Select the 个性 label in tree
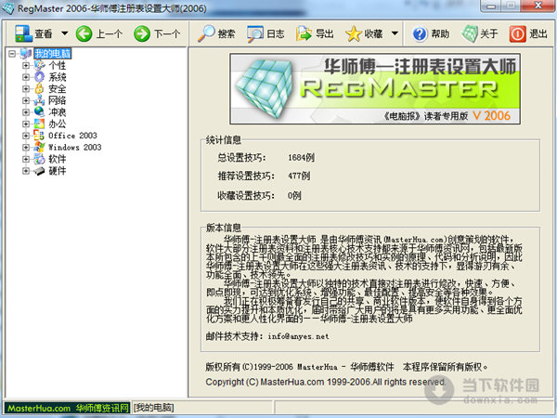Viewport: 557px width, 418px height. (58, 65)
